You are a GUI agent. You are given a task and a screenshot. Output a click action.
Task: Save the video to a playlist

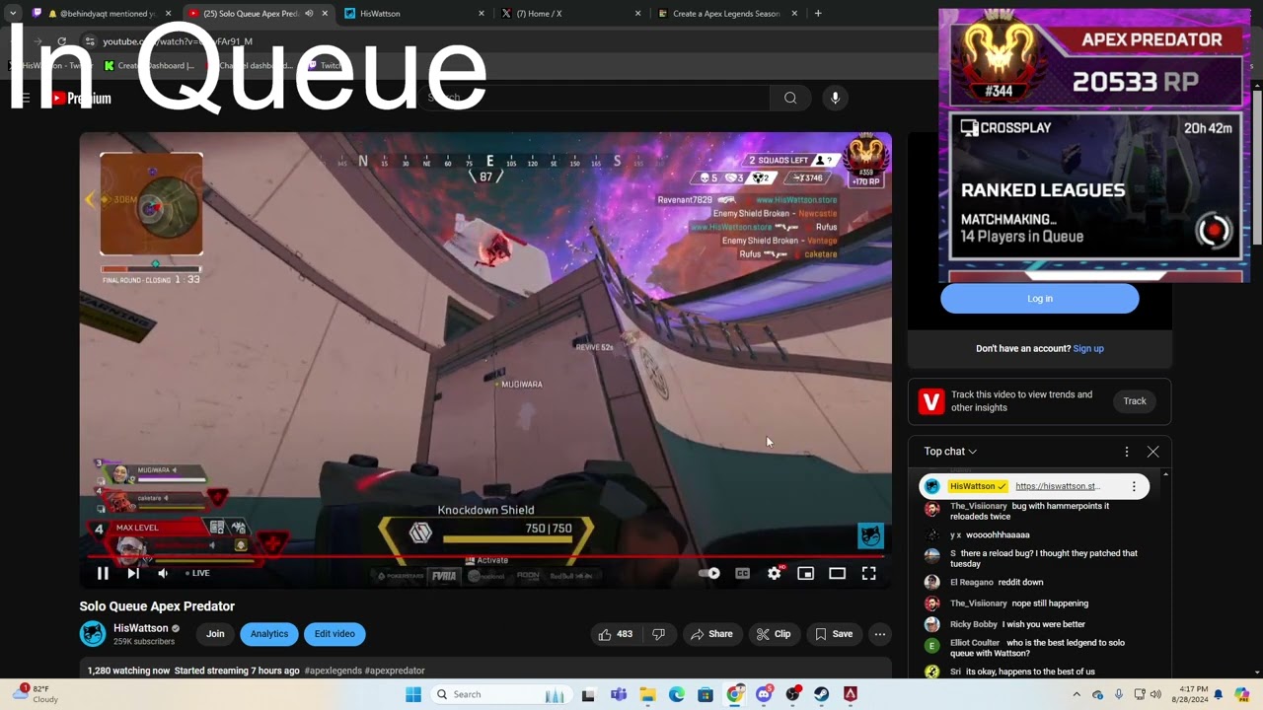point(834,634)
